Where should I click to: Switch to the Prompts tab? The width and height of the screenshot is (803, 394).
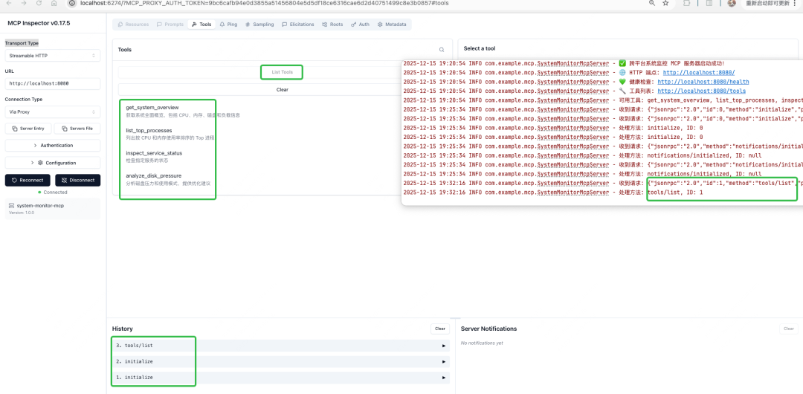coord(170,24)
